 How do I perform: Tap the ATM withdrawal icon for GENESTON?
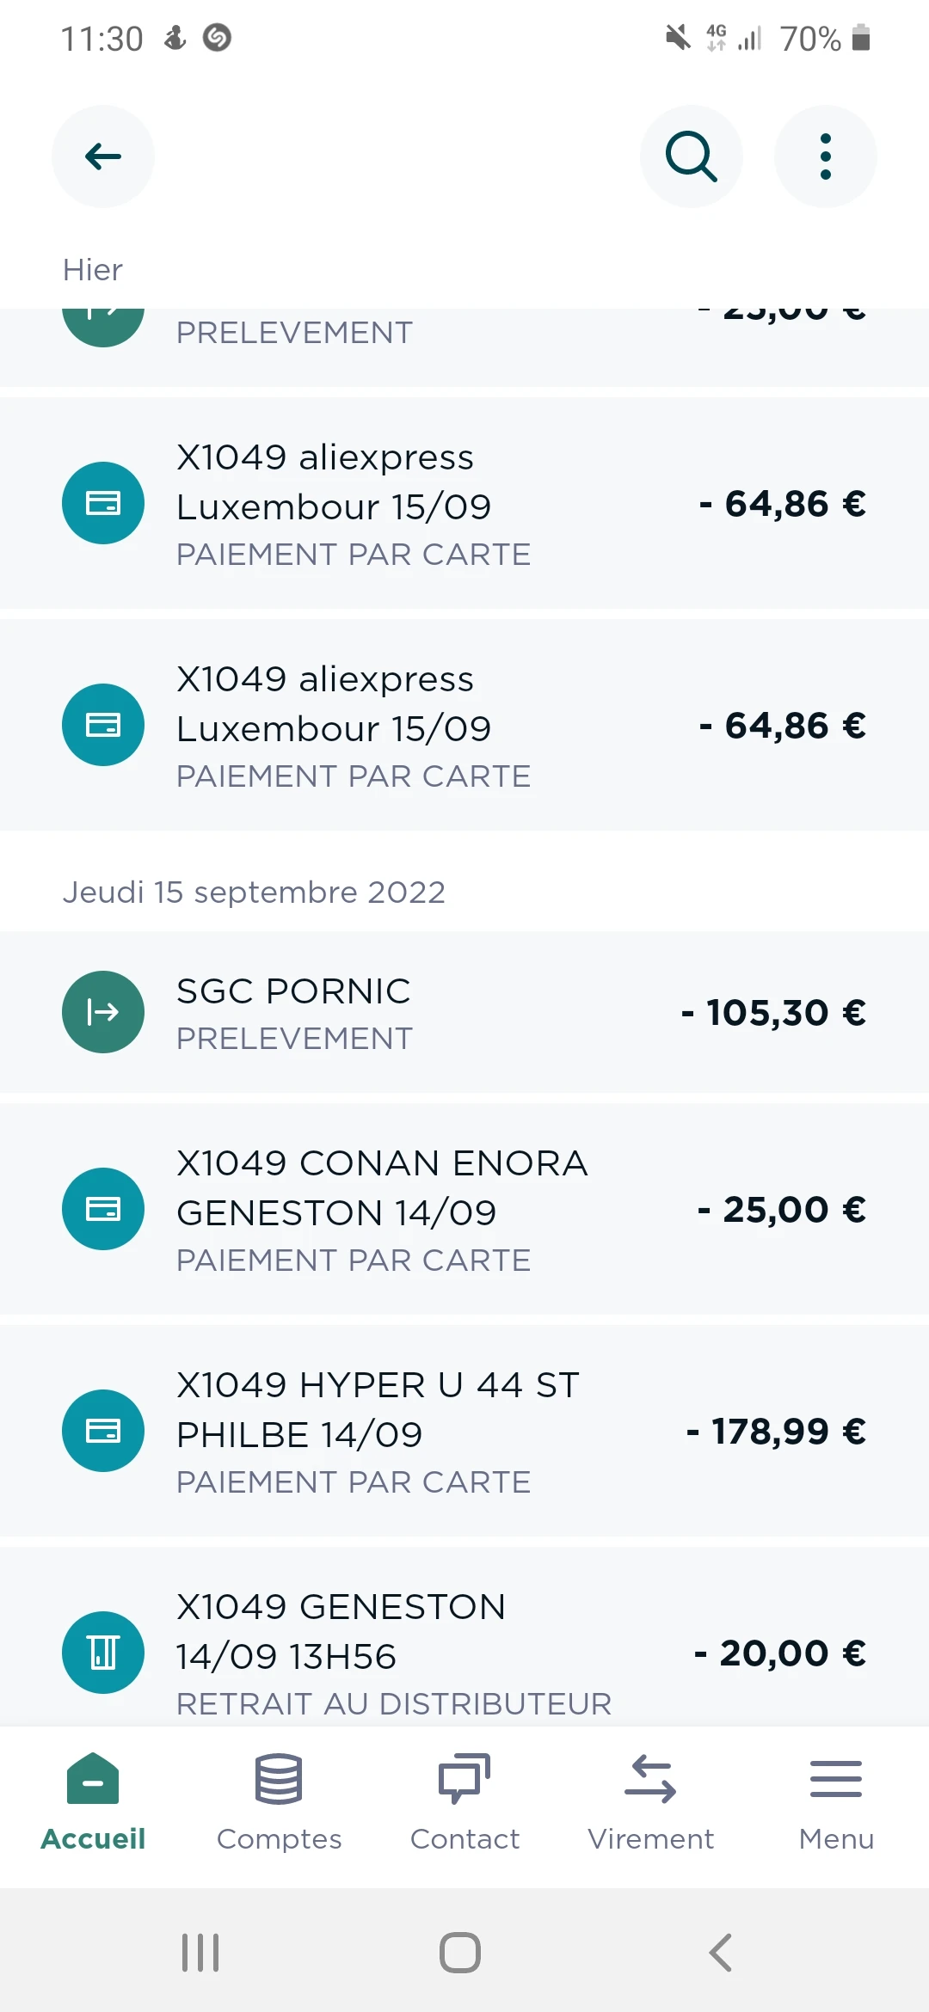point(103,1652)
